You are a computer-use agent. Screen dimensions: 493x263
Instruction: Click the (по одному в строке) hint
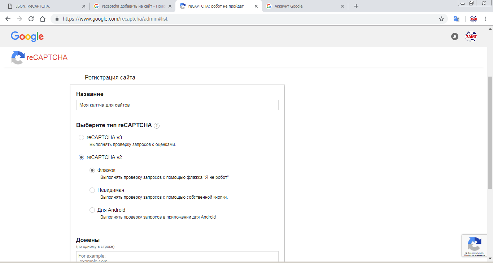pos(95,247)
